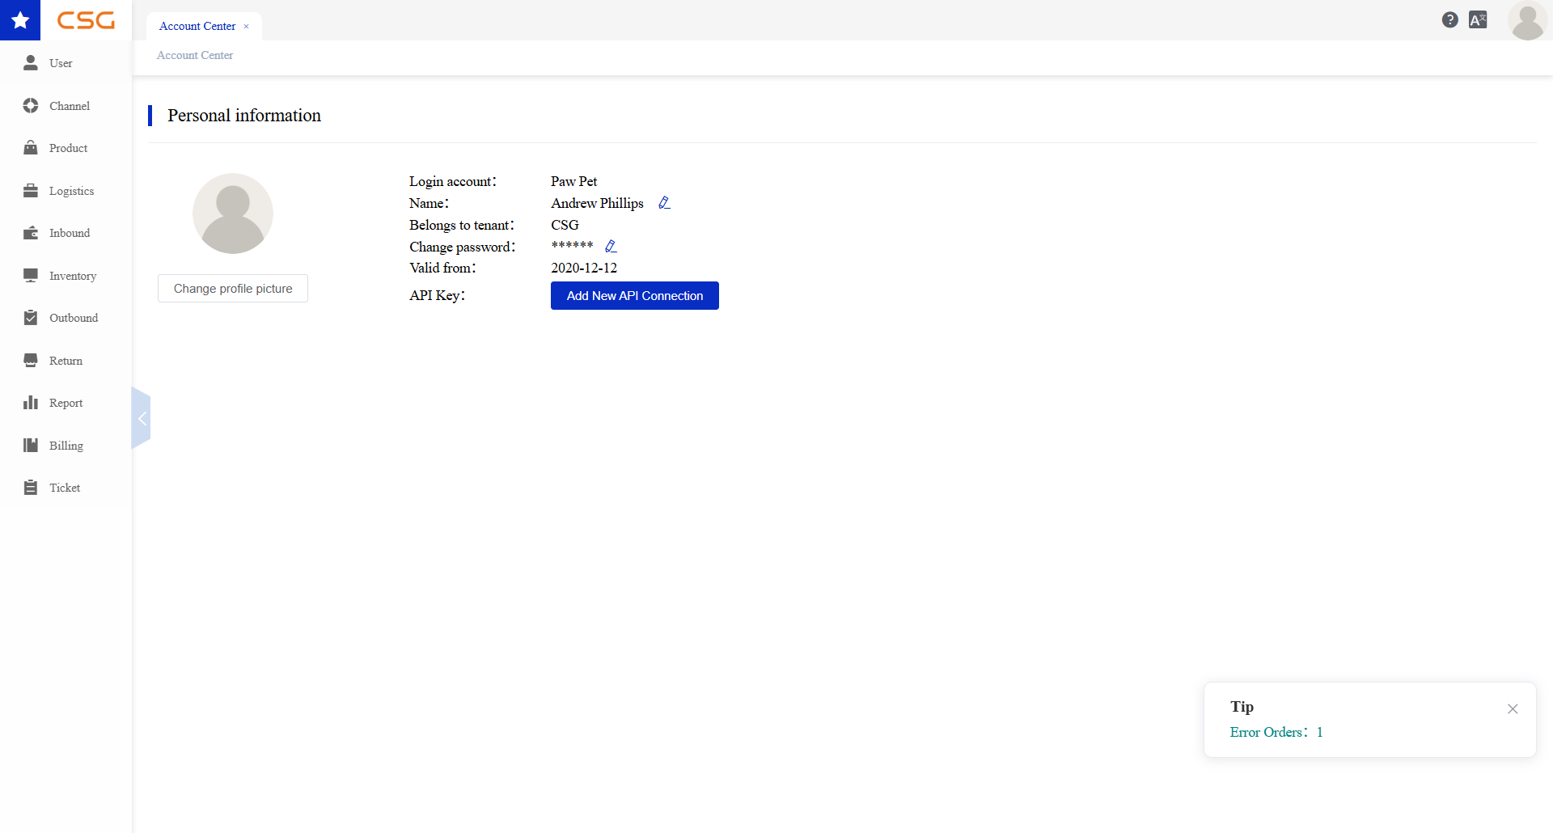Open the Billing icon in sidebar
Image resolution: width=1553 pixels, height=833 pixels.
(31, 446)
